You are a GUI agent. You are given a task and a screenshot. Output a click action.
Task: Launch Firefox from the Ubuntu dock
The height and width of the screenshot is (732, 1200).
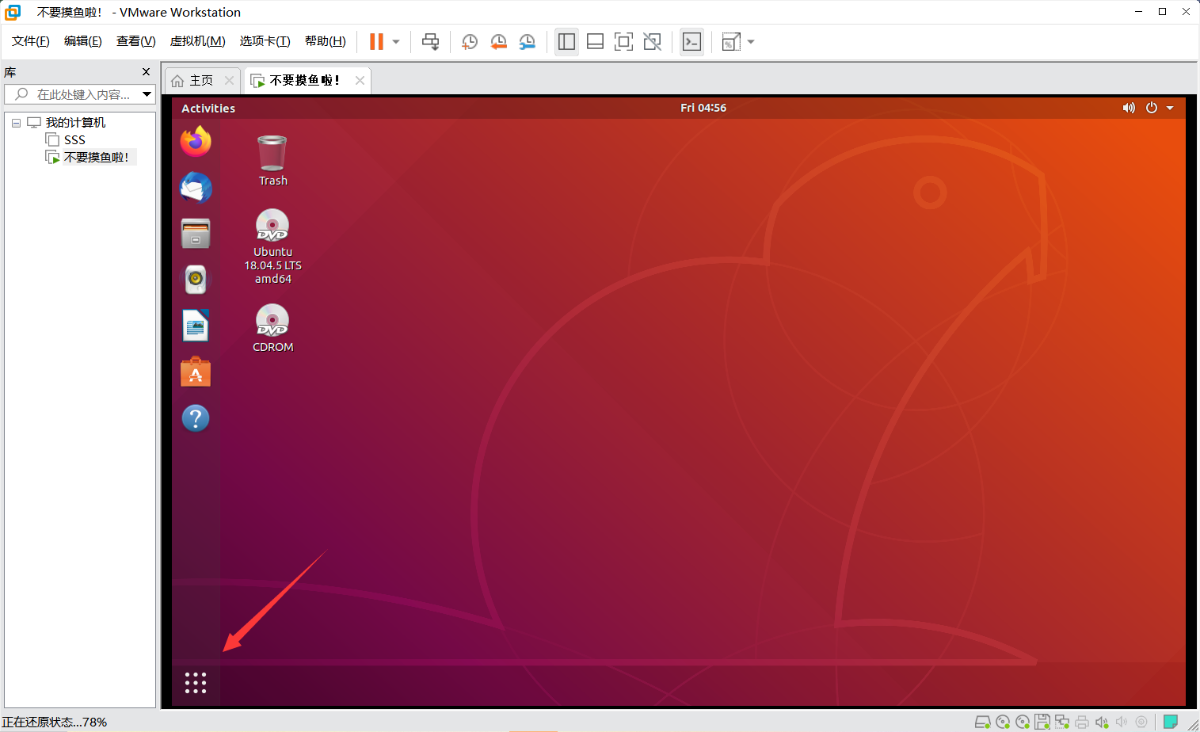[196, 142]
